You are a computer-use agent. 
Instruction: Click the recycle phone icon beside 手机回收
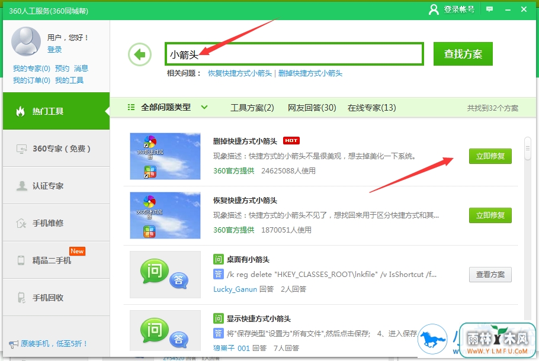click(21, 298)
